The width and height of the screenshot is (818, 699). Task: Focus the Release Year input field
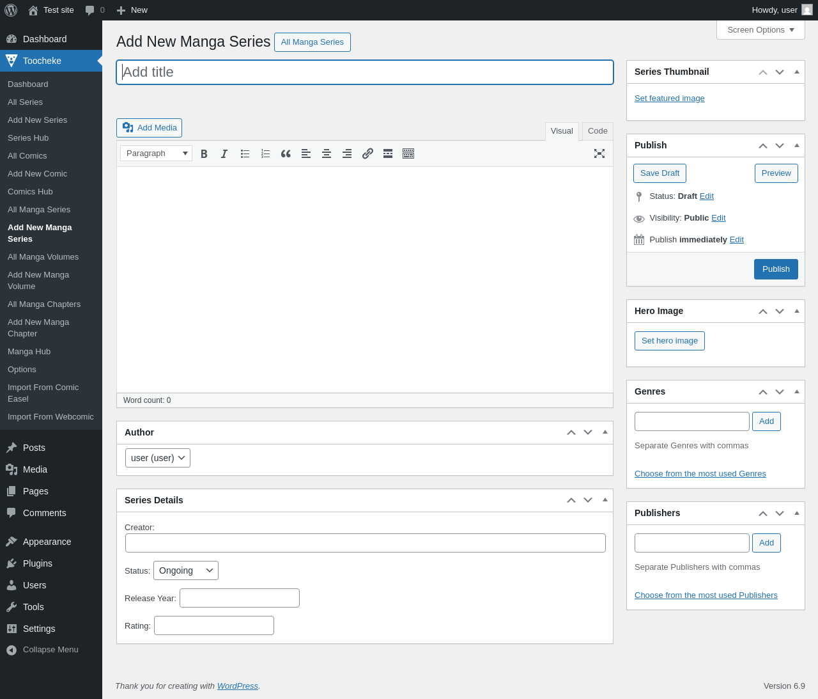coord(240,598)
